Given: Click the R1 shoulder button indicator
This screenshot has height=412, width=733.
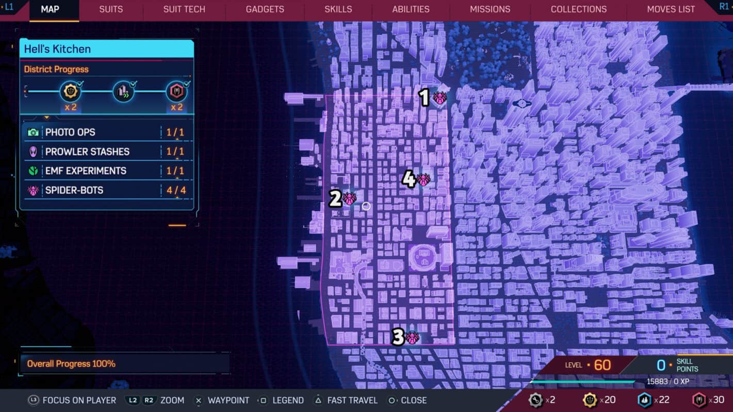Looking at the screenshot, I should [x=724, y=7].
